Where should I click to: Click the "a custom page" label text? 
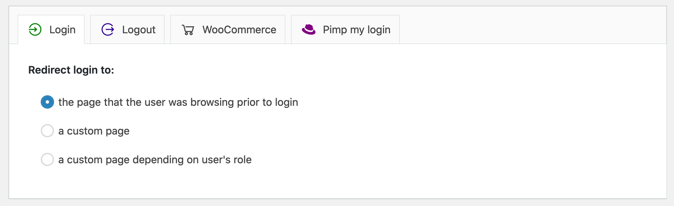click(x=94, y=131)
